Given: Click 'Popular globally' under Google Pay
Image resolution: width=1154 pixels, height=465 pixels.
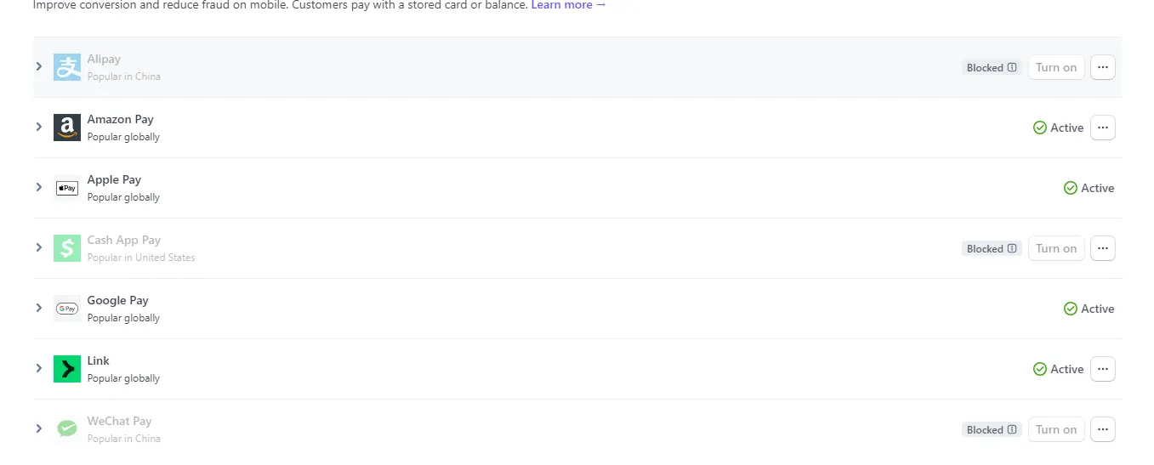Looking at the screenshot, I should (x=123, y=318).
